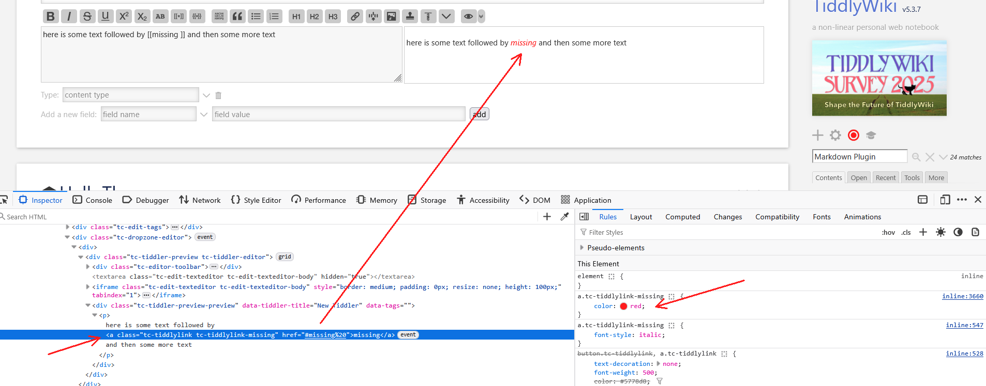
Task: Toggle print media simulation
Action: point(975,232)
